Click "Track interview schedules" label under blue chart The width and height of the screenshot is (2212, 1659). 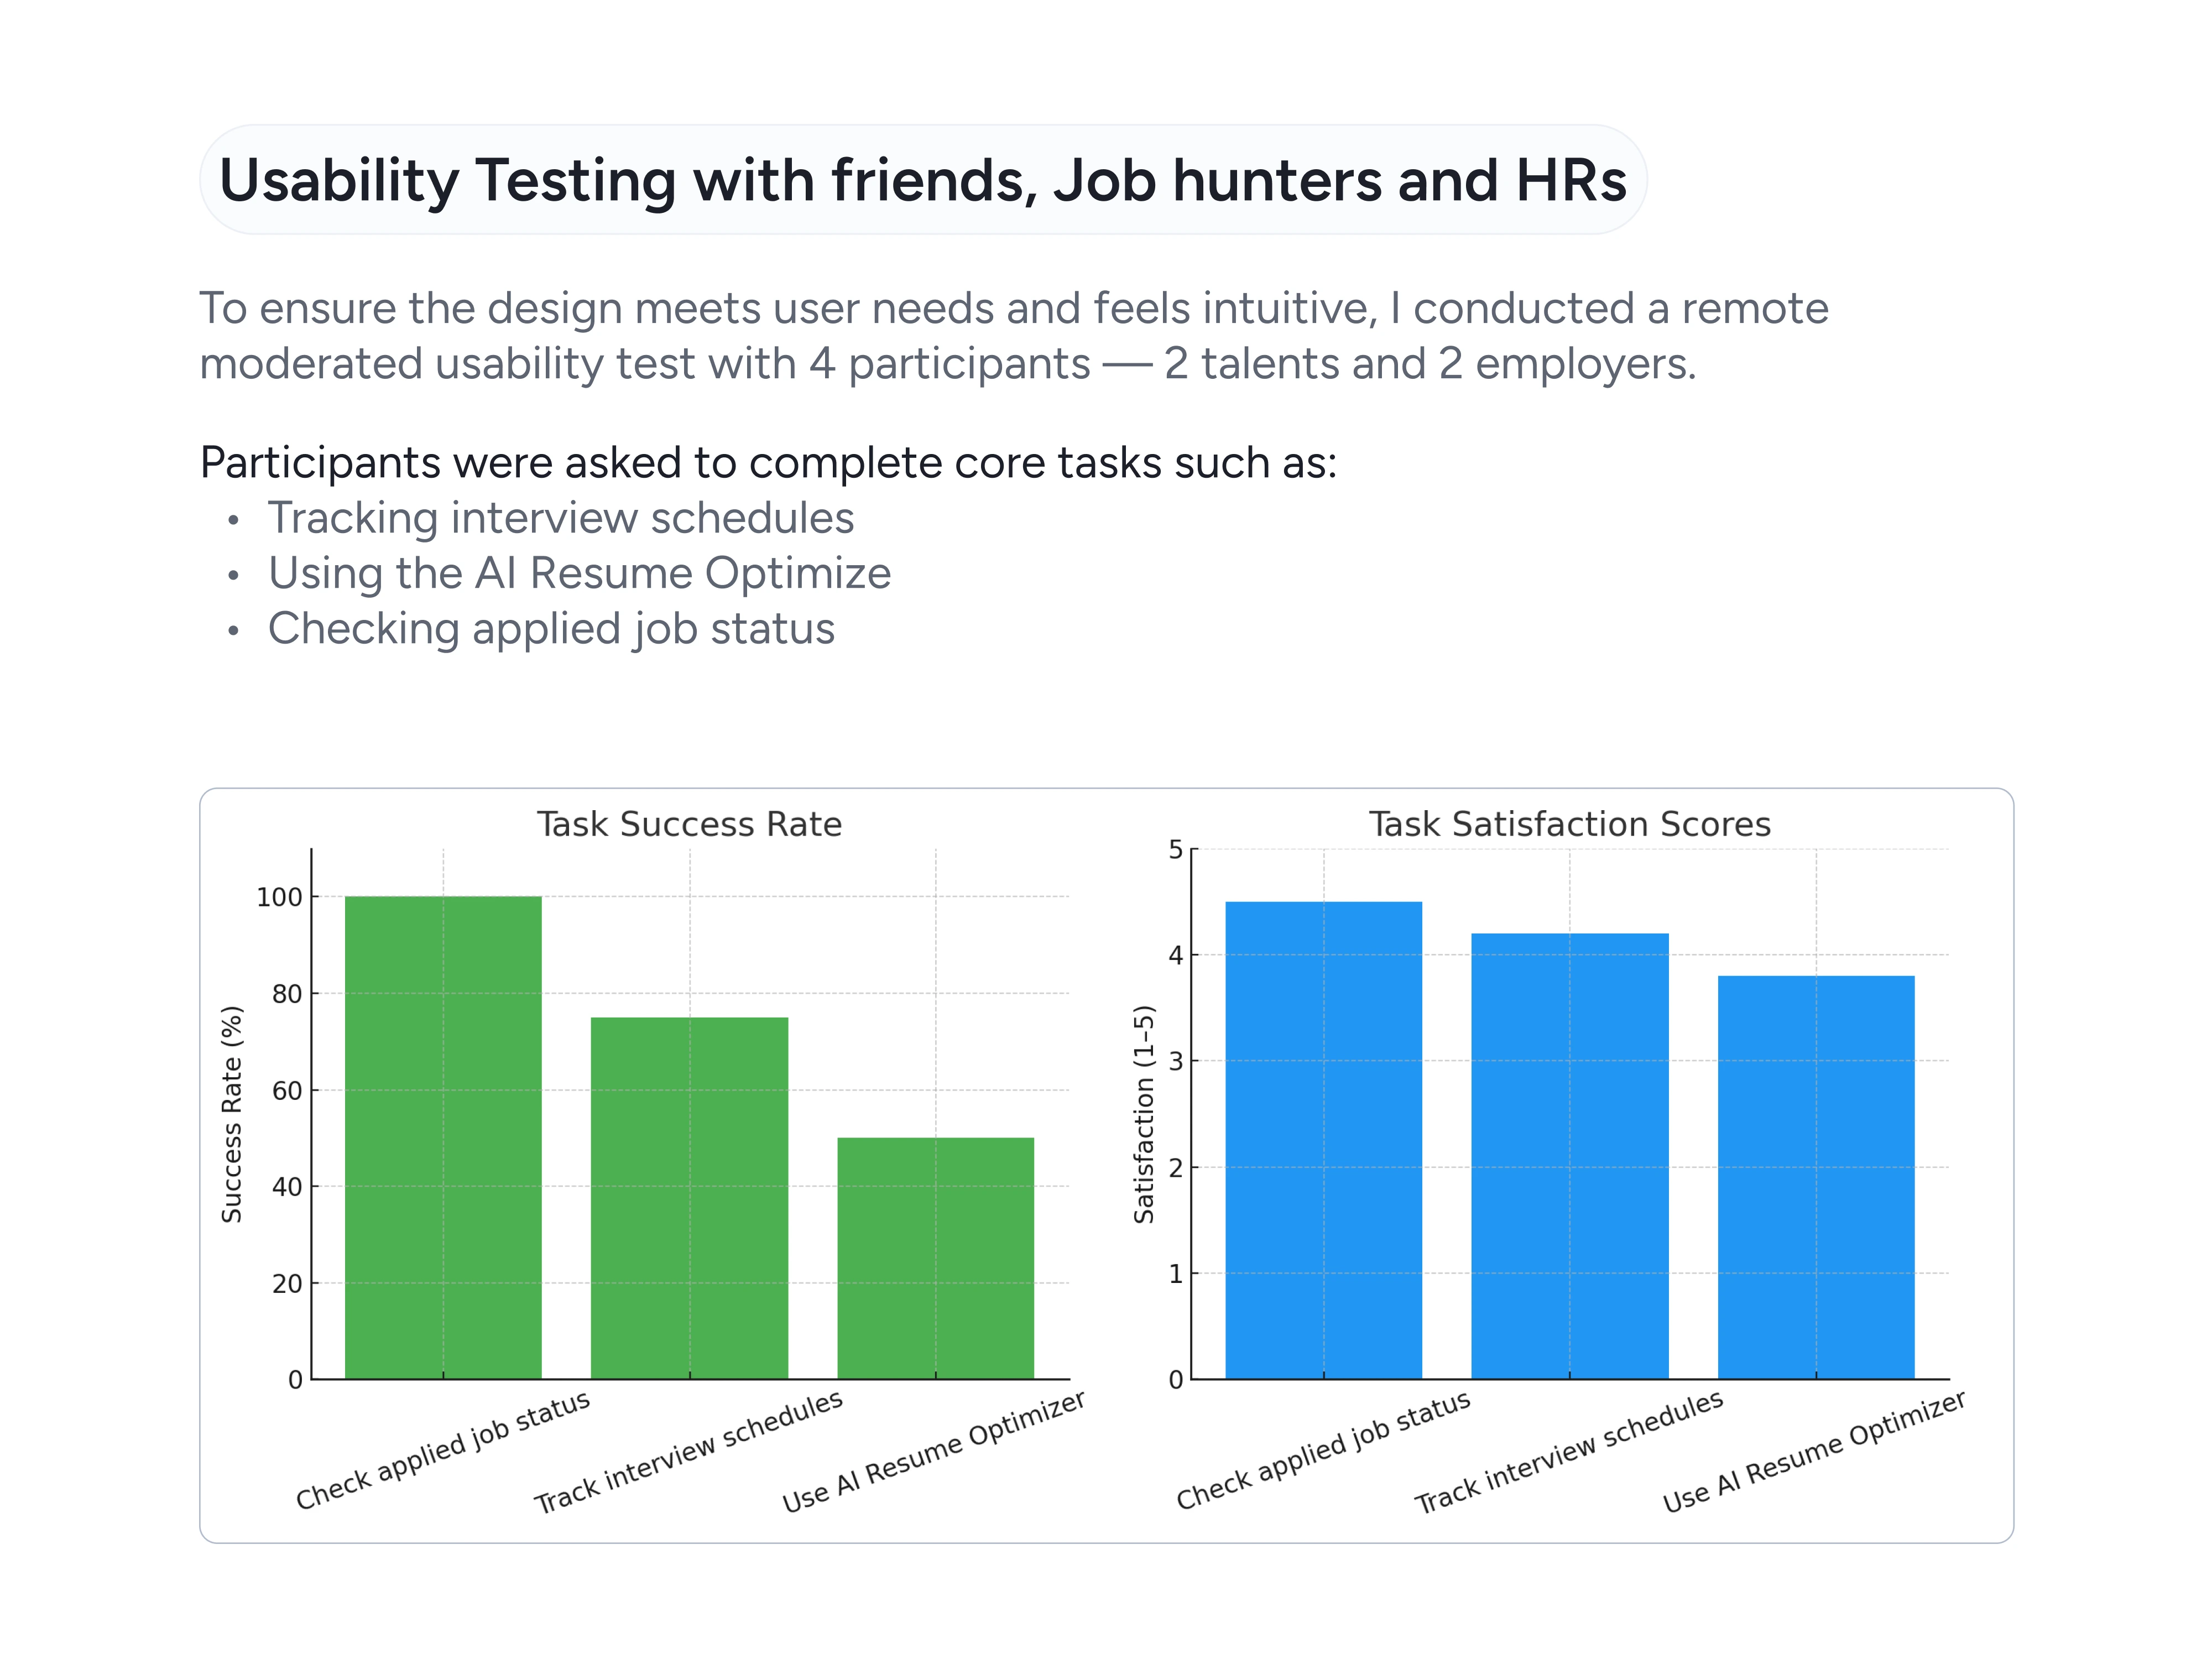point(1568,1452)
